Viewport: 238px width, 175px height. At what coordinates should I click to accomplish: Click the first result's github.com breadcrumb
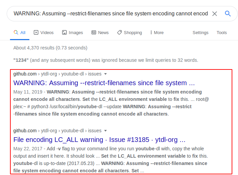click(x=25, y=74)
